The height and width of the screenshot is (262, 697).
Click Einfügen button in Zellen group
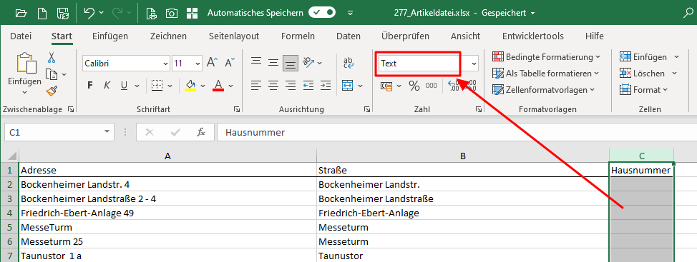(x=643, y=56)
